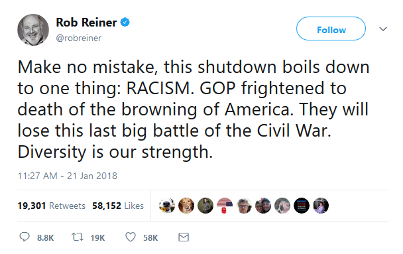The width and height of the screenshot is (403, 254).
Task: Open Rob Reiner's profile picture
Action: click(33, 30)
